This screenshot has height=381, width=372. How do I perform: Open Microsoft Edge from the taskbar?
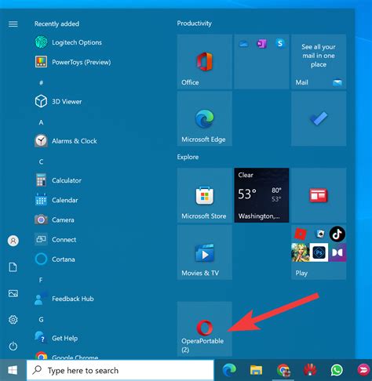pyautogui.click(x=229, y=370)
